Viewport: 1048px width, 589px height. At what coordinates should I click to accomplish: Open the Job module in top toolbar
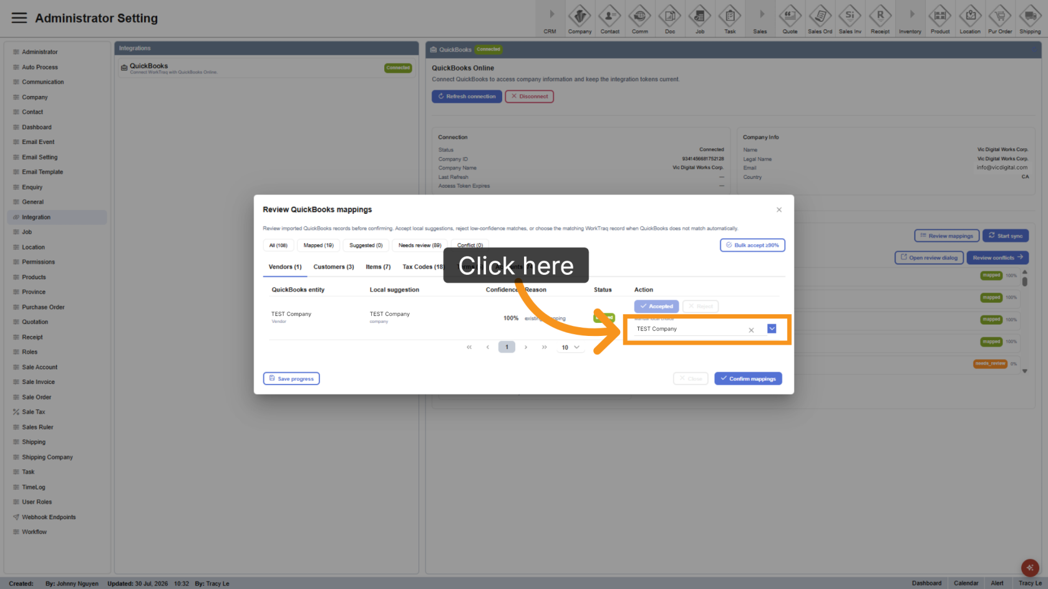pyautogui.click(x=699, y=19)
